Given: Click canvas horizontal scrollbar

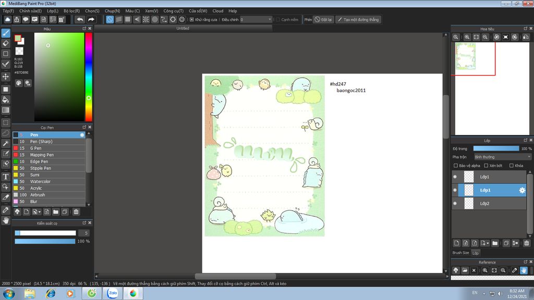Looking at the screenshot, I should click(x=235, y=276).
